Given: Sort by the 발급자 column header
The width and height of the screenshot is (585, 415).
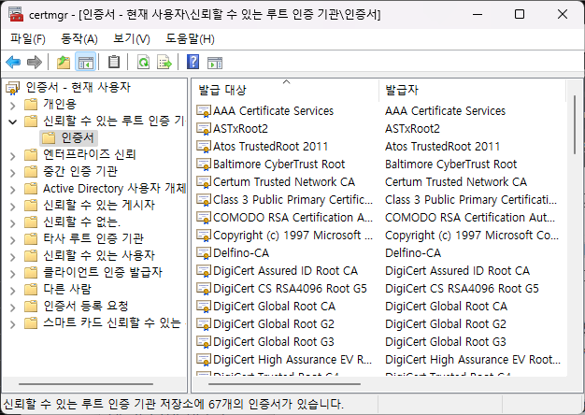Looking at the screenshot, I should coord(472,90).
